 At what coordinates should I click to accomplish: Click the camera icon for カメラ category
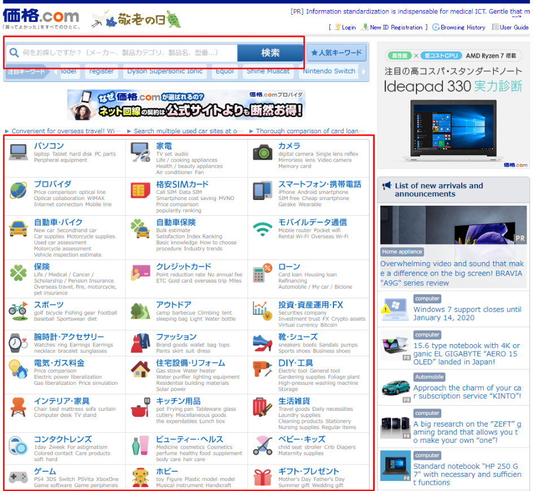pos(263,152)
